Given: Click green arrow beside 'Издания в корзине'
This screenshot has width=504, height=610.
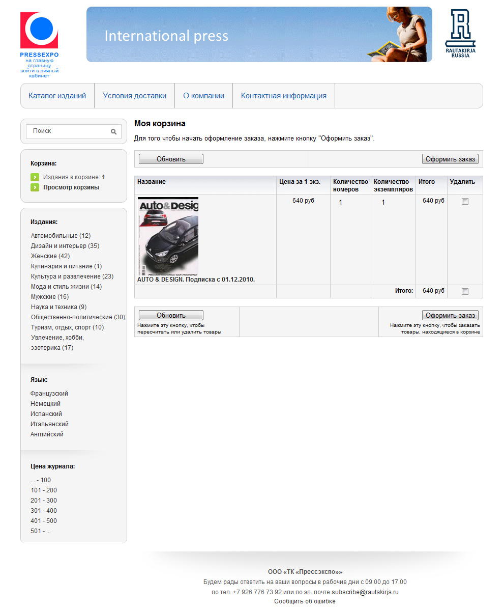Looking at the screenshot, I should click(x=35, y=177).
